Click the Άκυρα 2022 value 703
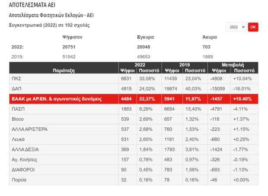The width and height of the screenshot is (268, 196). tap(206, 47)
